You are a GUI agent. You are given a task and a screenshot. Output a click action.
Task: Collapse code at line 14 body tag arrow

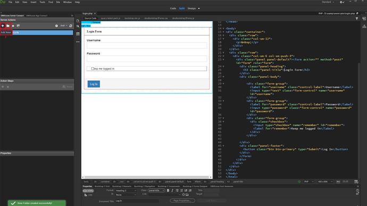click(223, 29)
